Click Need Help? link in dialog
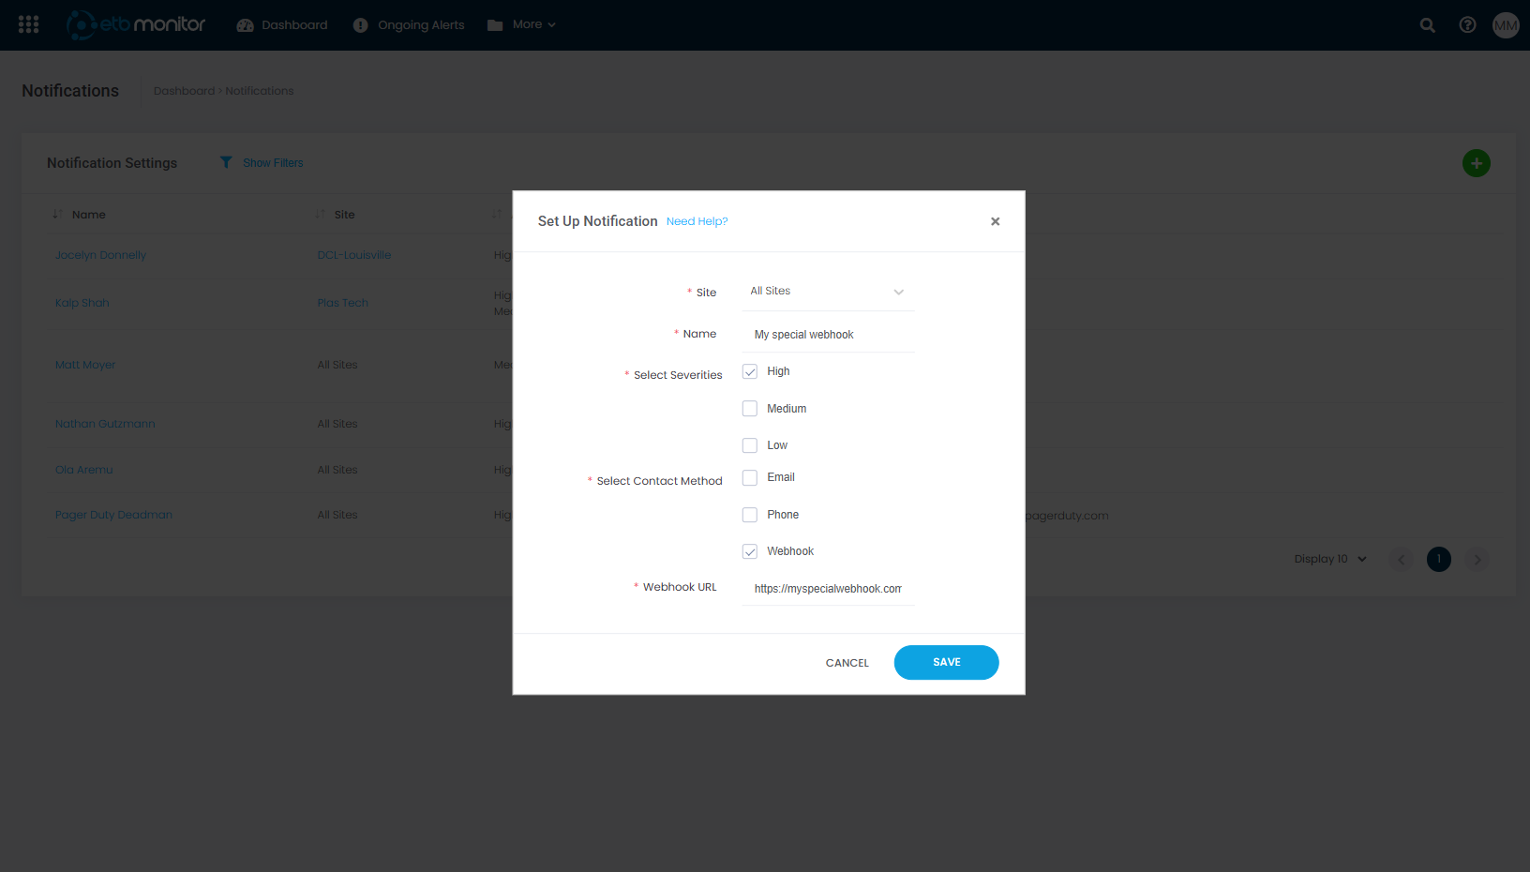The width and height of the screenshot is (1530, 872). point(697,221)
